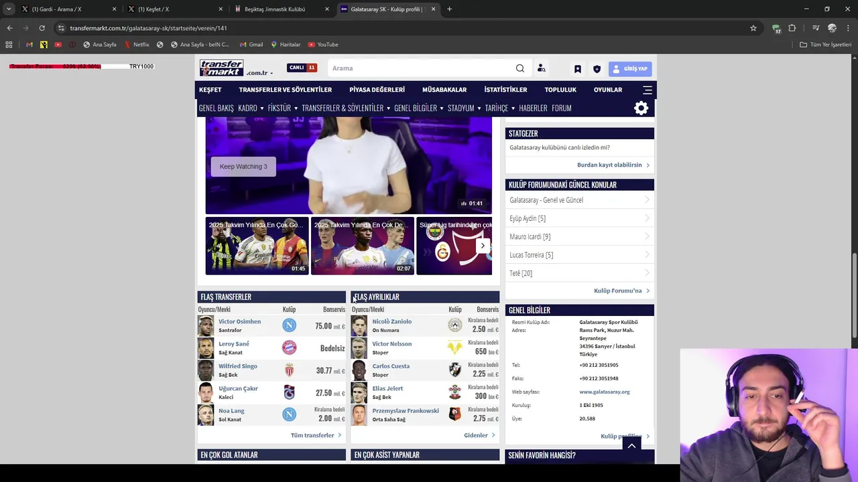This screenshot has height=482, width=858.
Task: Open KEŞFET in main navigation
Action: pos(210,90)
